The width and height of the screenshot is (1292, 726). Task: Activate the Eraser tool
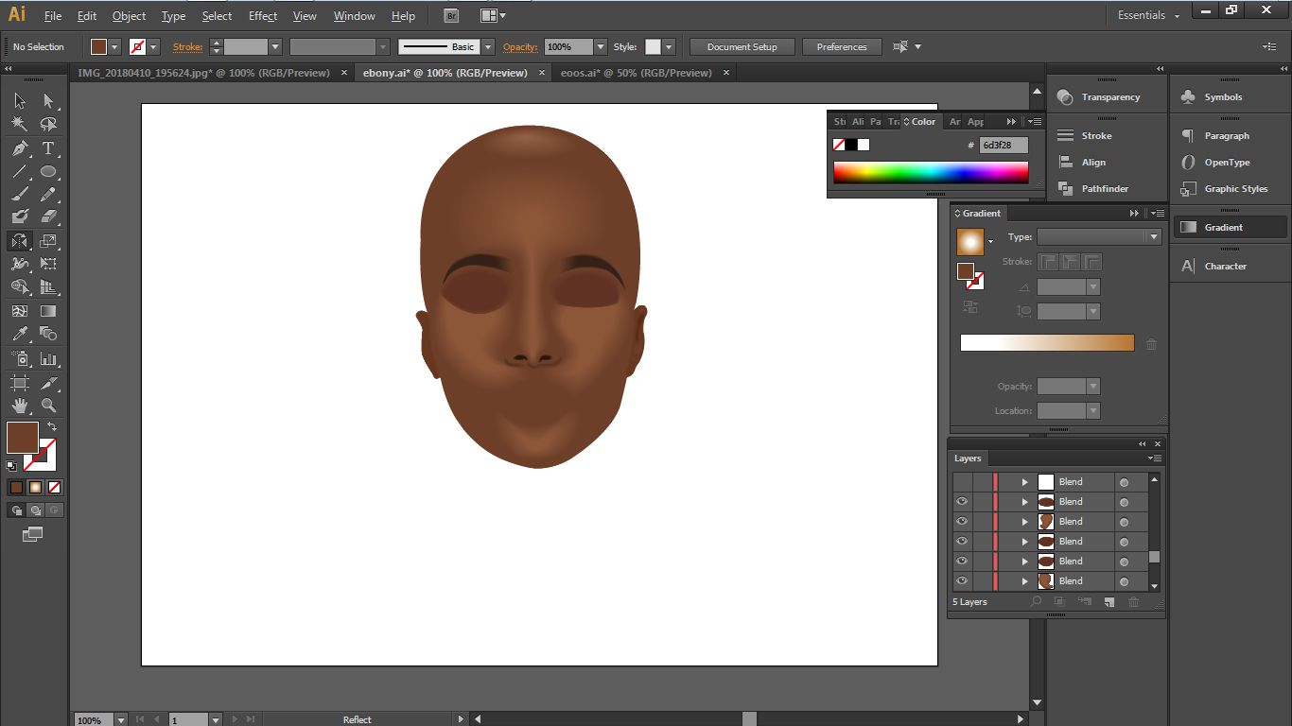[x=48, y=217]
